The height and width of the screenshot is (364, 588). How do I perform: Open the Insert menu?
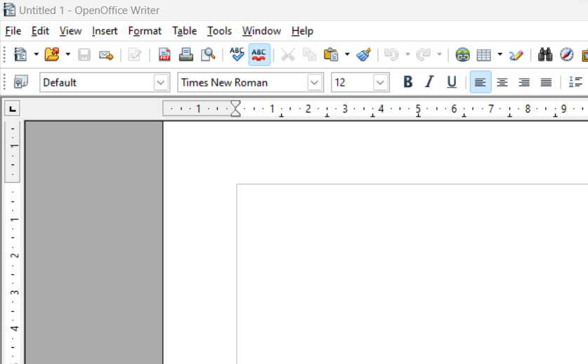click(105, 31)
